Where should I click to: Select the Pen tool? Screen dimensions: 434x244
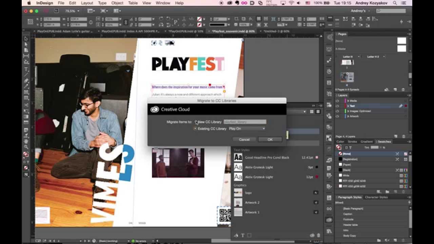pyautogui.click(x=26, y=81)
